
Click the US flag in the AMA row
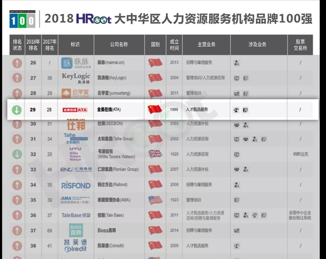pyautogui.click(x=155, y=200)
